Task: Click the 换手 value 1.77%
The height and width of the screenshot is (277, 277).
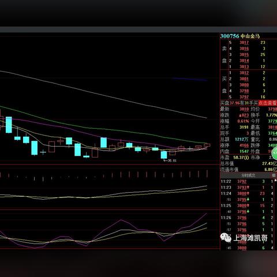Action: [271, 115]
